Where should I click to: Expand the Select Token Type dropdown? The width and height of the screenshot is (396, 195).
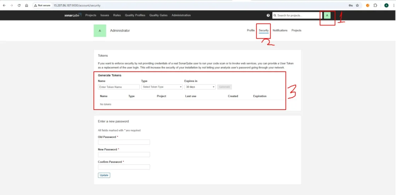(x=162, y=87)
